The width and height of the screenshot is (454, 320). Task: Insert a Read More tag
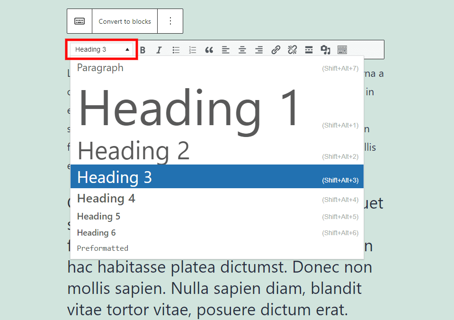coord(309,50)
